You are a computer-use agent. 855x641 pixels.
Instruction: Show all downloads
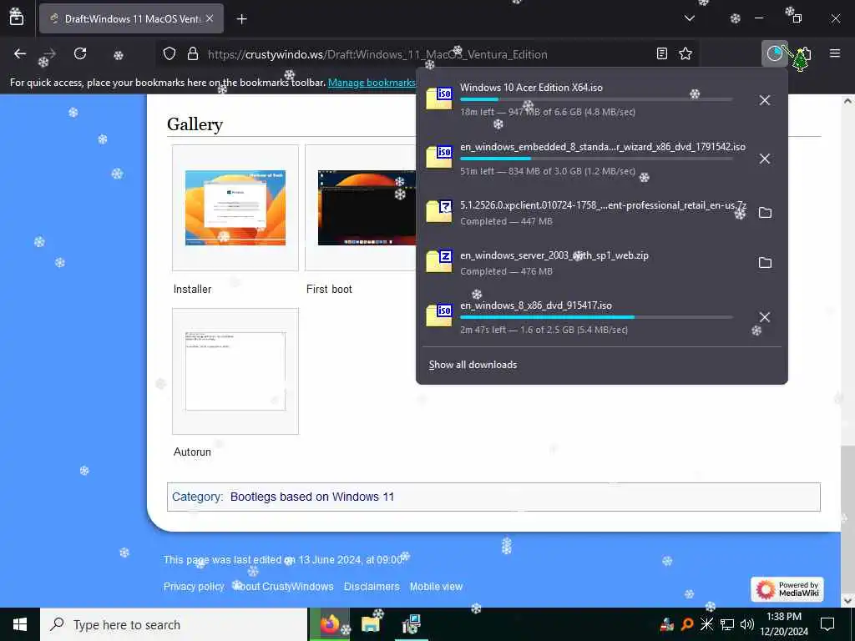(x=473, y=365)
